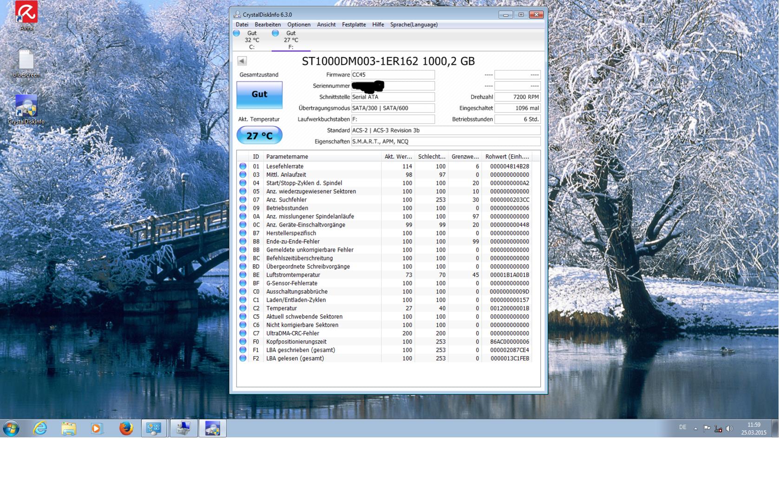Click the Eigenschaften field with S.M.A.R.T., APM, NCQ
The image size is (780, 487).
[x=446, y=142]
